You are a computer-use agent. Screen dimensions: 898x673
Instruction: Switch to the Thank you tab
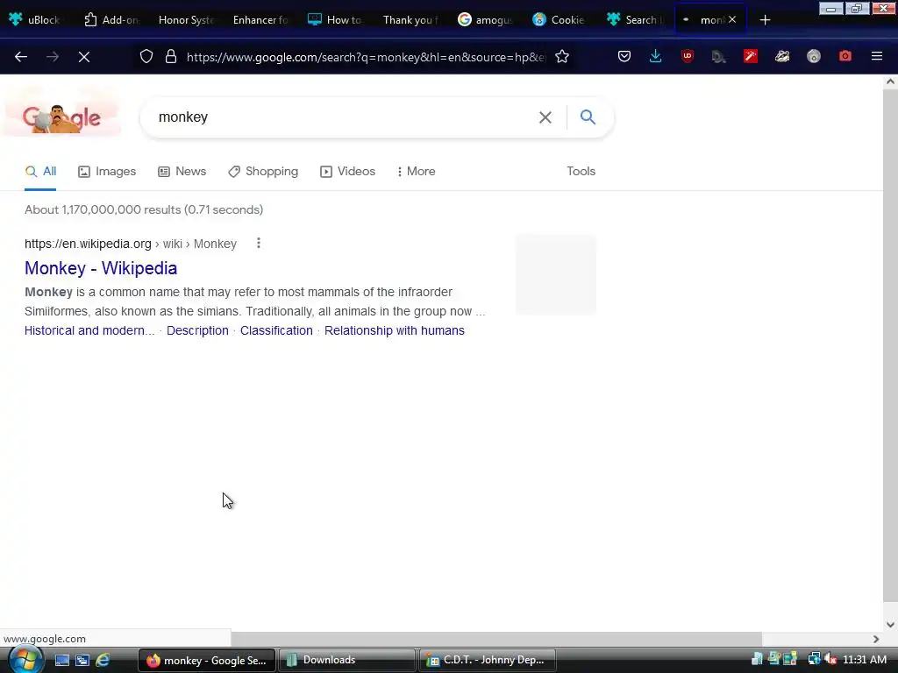(x=410, y=19)
